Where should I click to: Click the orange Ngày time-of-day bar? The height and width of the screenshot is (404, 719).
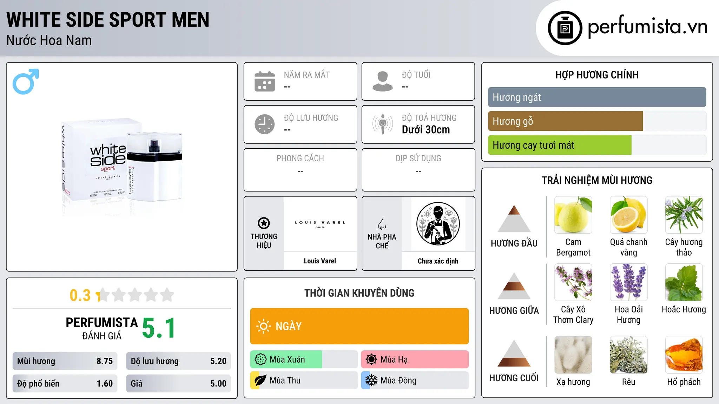click(x=359, y=326)
